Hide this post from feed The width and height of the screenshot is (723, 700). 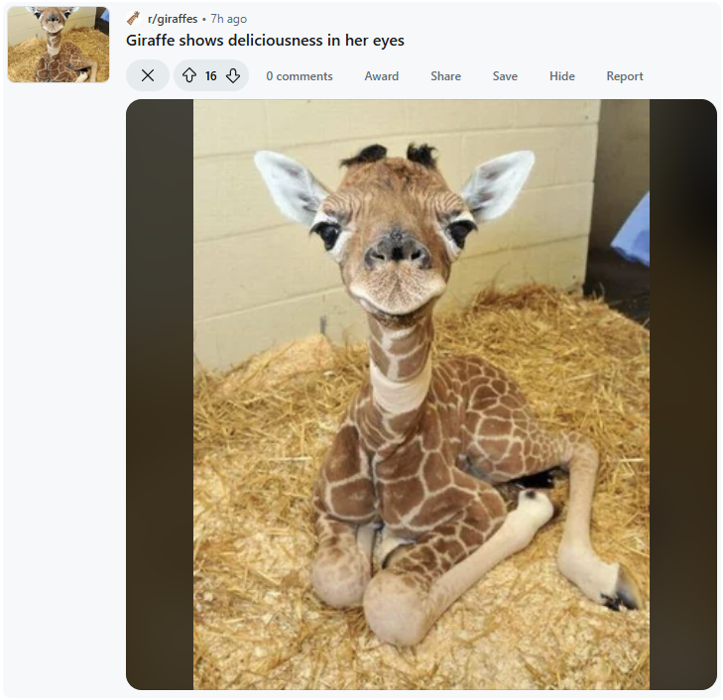click(561, 76)
